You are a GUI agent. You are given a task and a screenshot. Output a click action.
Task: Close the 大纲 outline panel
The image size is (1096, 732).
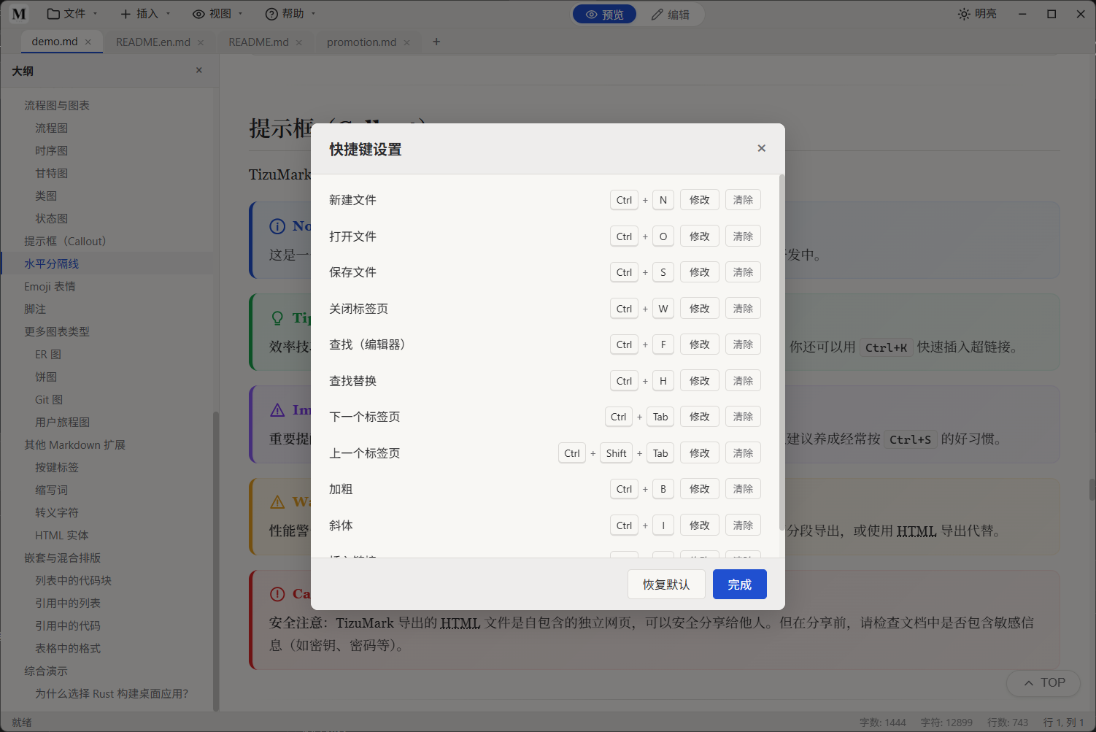[199, 70]
